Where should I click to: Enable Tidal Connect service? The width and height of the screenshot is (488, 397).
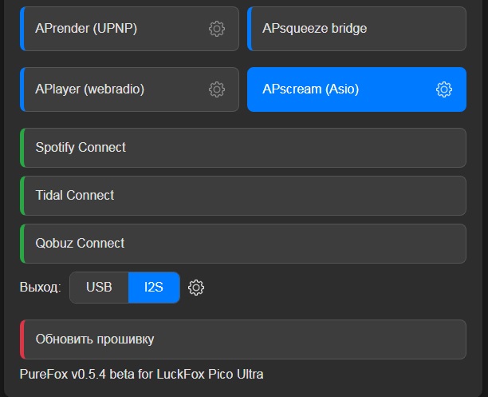click(x=243, y=196)
